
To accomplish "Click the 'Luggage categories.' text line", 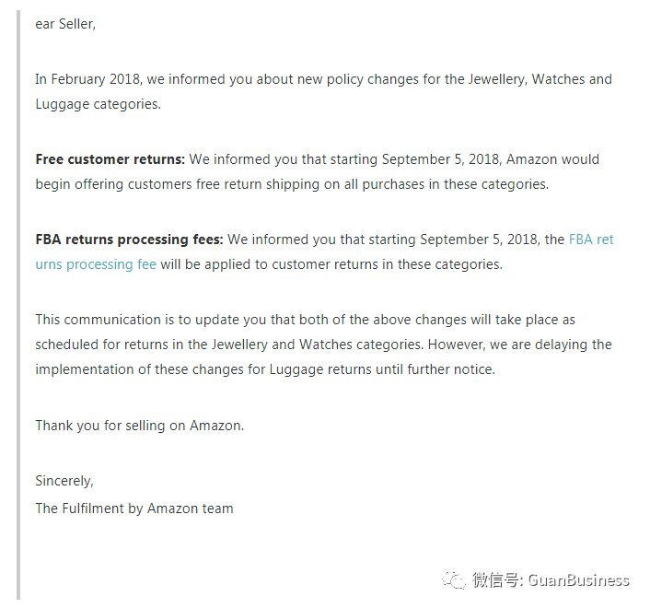I will click(x=98, y=104).
